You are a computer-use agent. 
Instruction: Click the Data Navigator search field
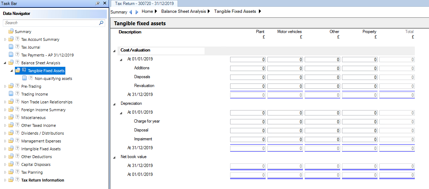pos(51,23)
